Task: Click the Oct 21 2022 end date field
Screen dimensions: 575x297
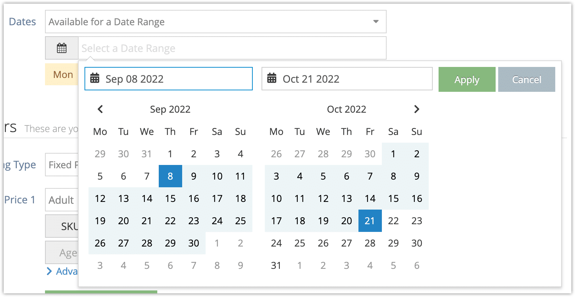Action: click(x=347, y=79)
